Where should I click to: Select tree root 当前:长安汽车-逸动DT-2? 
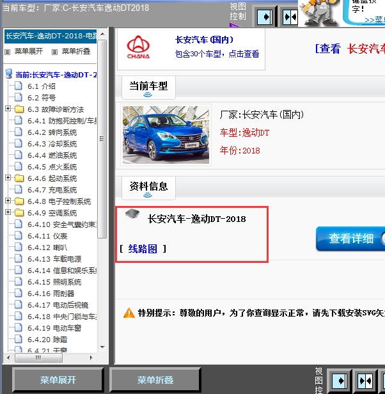(x=56, y=75)
